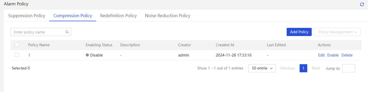Refresh the Alarm Policy page
The height and width of the screenshot is (92, 368).
point(362,4)
